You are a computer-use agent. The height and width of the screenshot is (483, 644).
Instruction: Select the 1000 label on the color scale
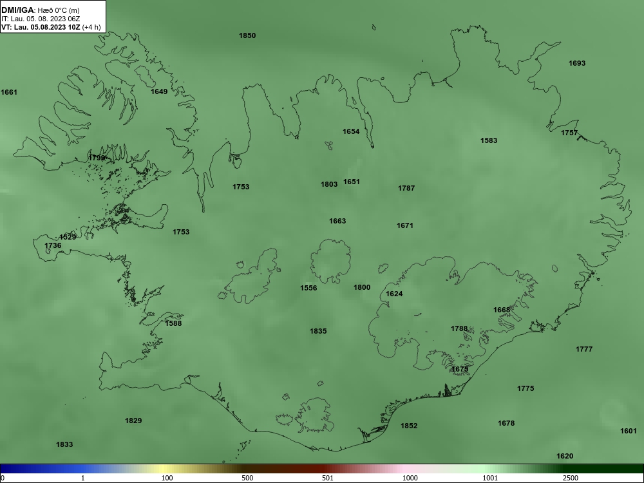[410, 478]
